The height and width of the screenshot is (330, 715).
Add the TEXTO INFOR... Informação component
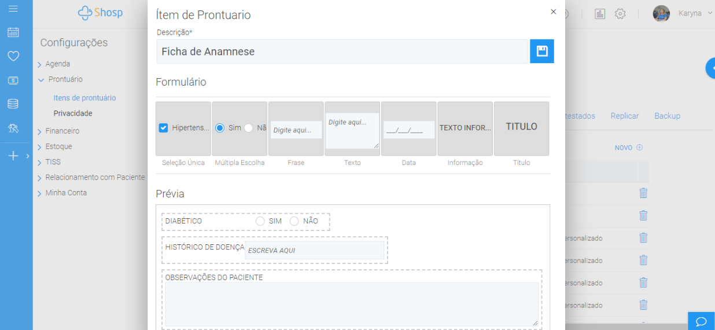[465, 129]
